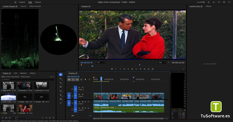The height and width of the screenshot is (122, 233).
Task: Open Lumetri Color panel menu
Action: (202, 6)
